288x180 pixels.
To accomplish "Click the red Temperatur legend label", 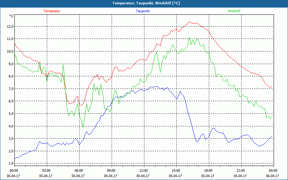I will pyautogui.click(x=52, y=11).
